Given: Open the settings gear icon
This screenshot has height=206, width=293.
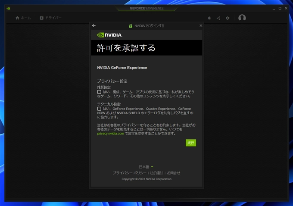Looking at the screenshot, I should 228,18.
